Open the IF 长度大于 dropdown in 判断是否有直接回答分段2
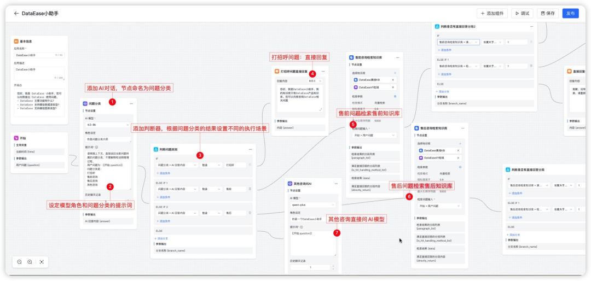The height and width of the screenshot is (281, 591). 492,42
